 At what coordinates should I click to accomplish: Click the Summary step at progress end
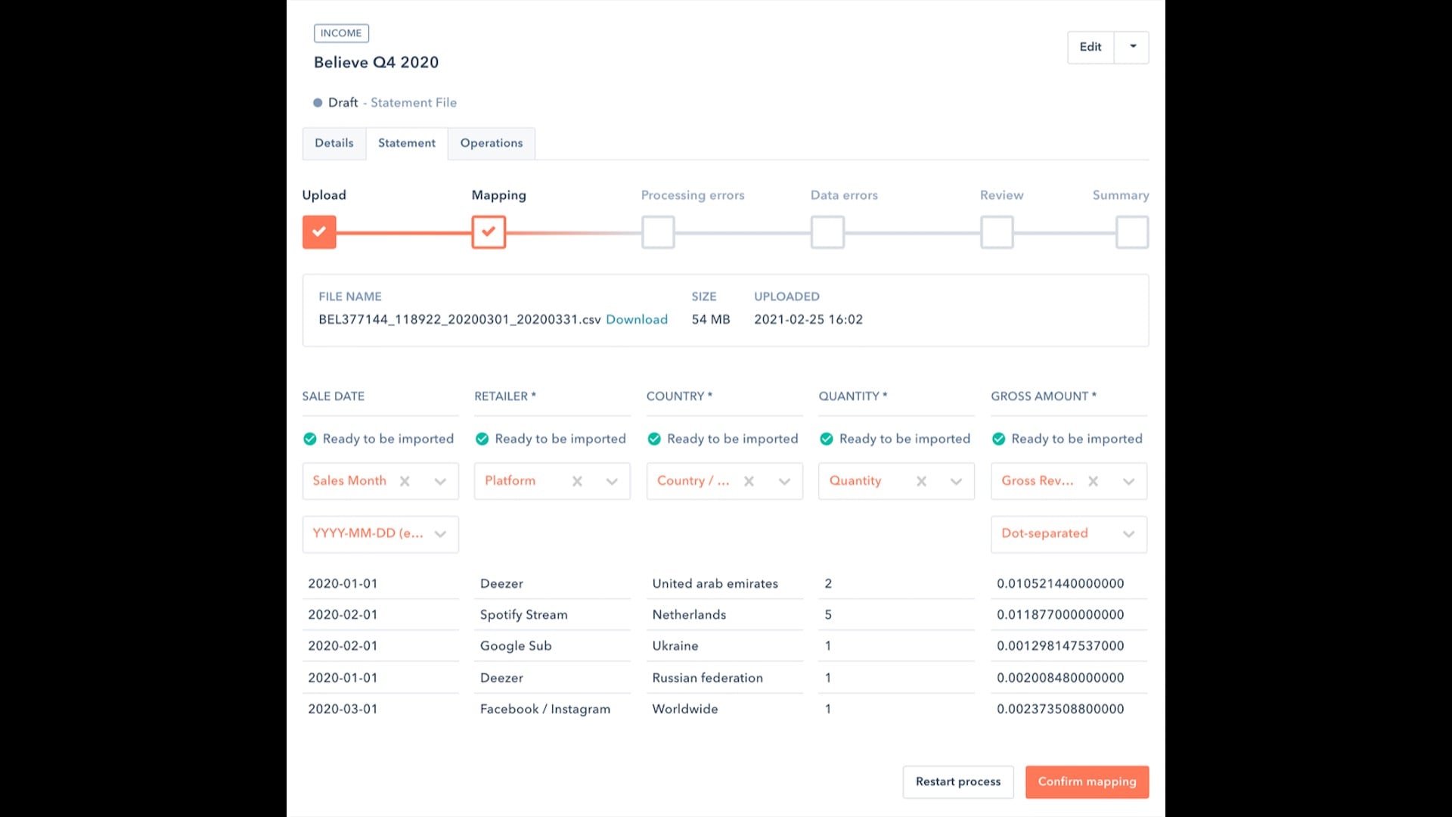pyautogui.click(x=1132, y=232)
